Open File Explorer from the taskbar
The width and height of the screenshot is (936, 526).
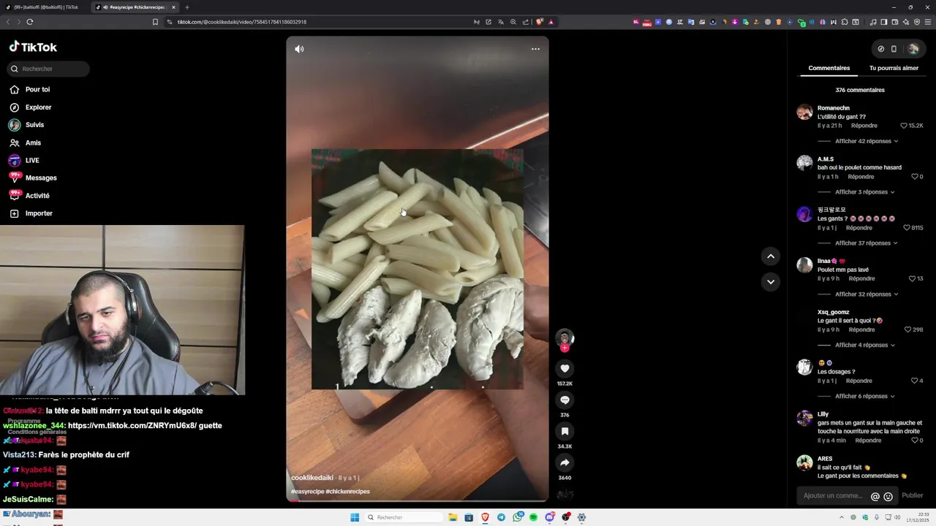point(453,517)
